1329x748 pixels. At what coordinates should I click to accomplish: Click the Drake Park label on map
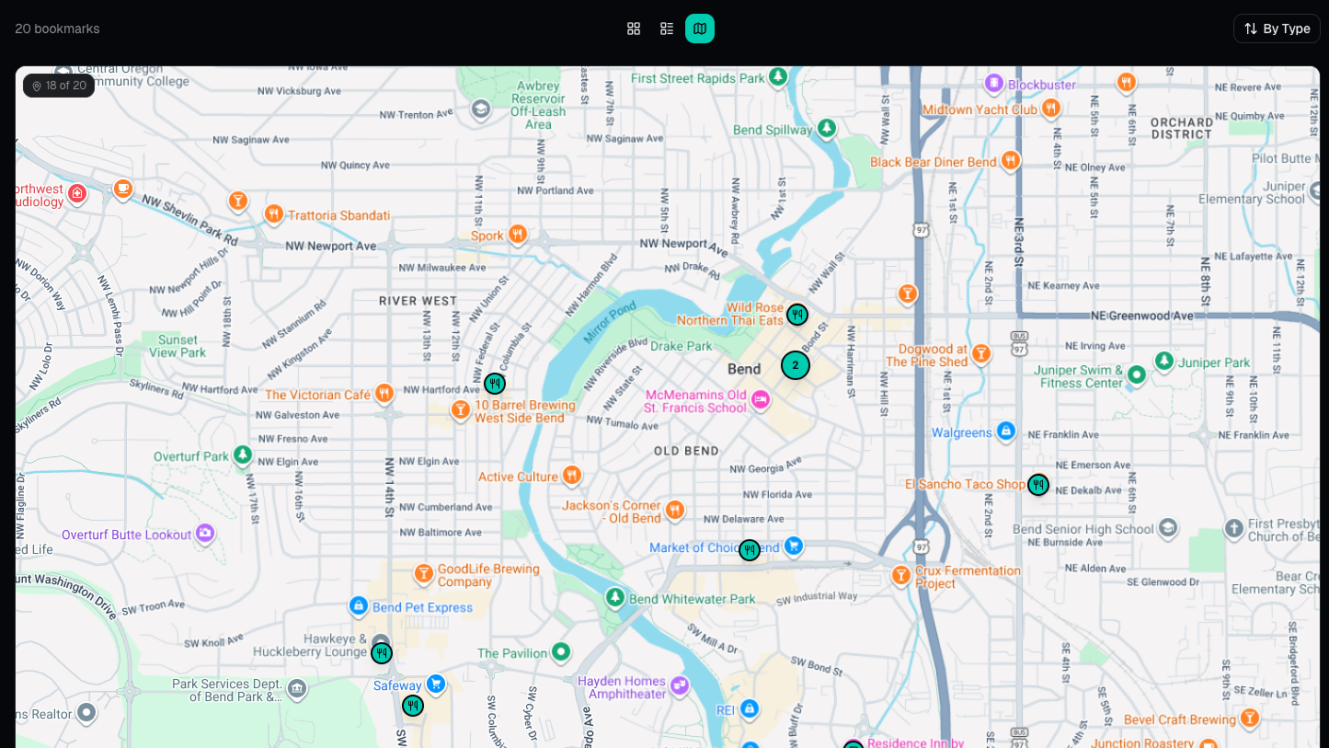pos(682,347)
